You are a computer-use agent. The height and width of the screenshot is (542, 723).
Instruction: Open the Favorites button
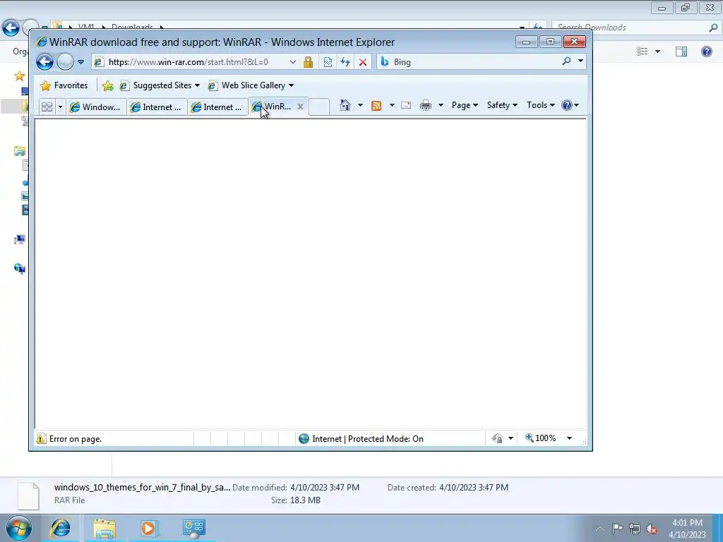tap(64, 85)
